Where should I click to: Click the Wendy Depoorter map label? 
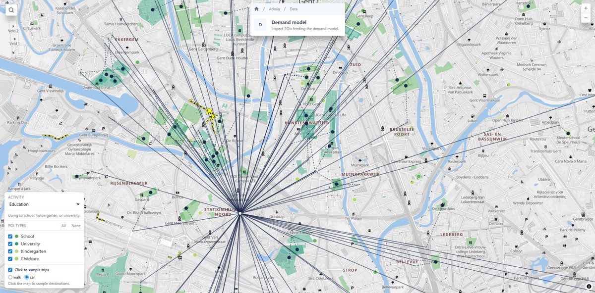pyautogui.click(x=529, y=203)
